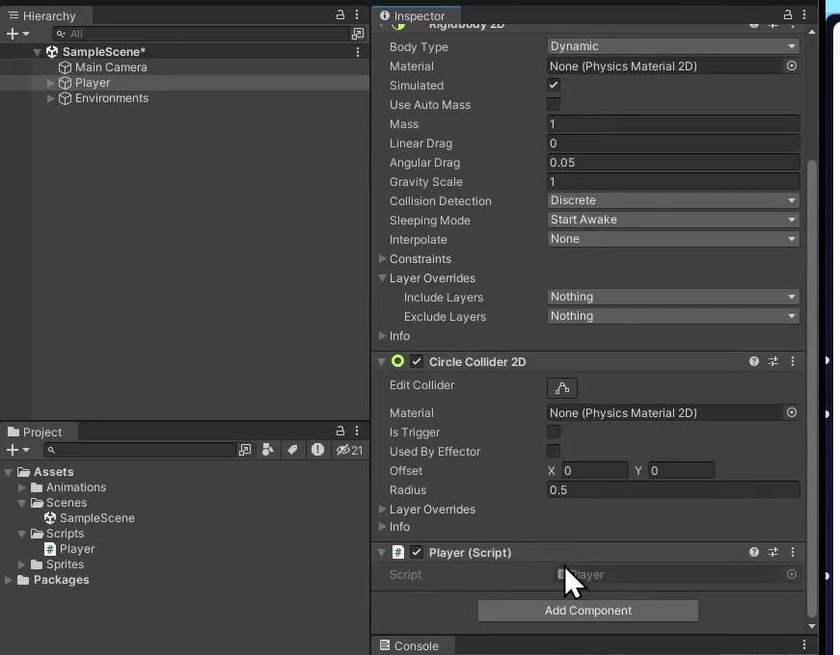The image size is (840, 655).
Task: Select Main Camera in the Hierarchy
Action: [111, 67]
